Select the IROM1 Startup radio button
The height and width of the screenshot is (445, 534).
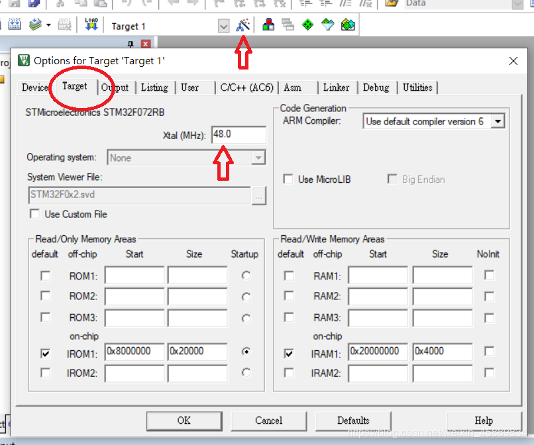pos(246,351)
